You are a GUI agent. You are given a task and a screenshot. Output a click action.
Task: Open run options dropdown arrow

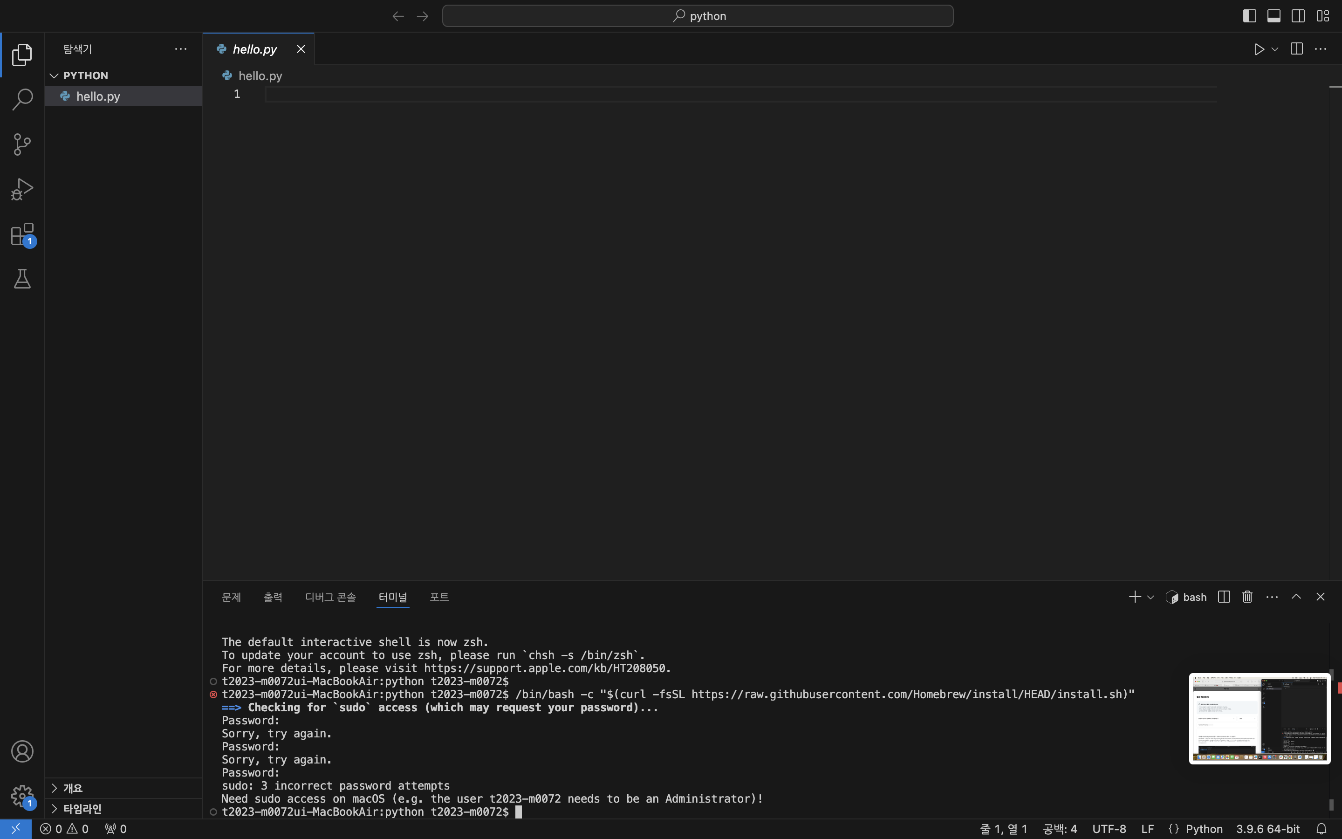click(x=1275, y=49)
